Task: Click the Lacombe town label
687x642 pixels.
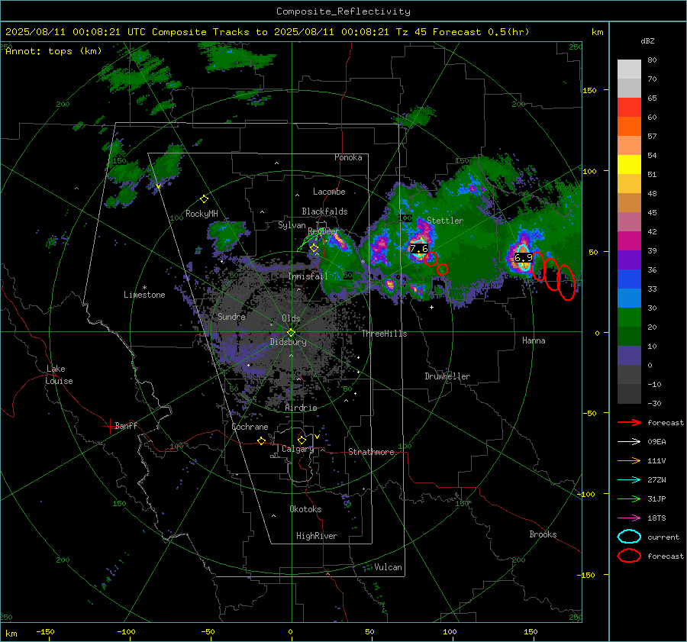Action: (329, 192)
